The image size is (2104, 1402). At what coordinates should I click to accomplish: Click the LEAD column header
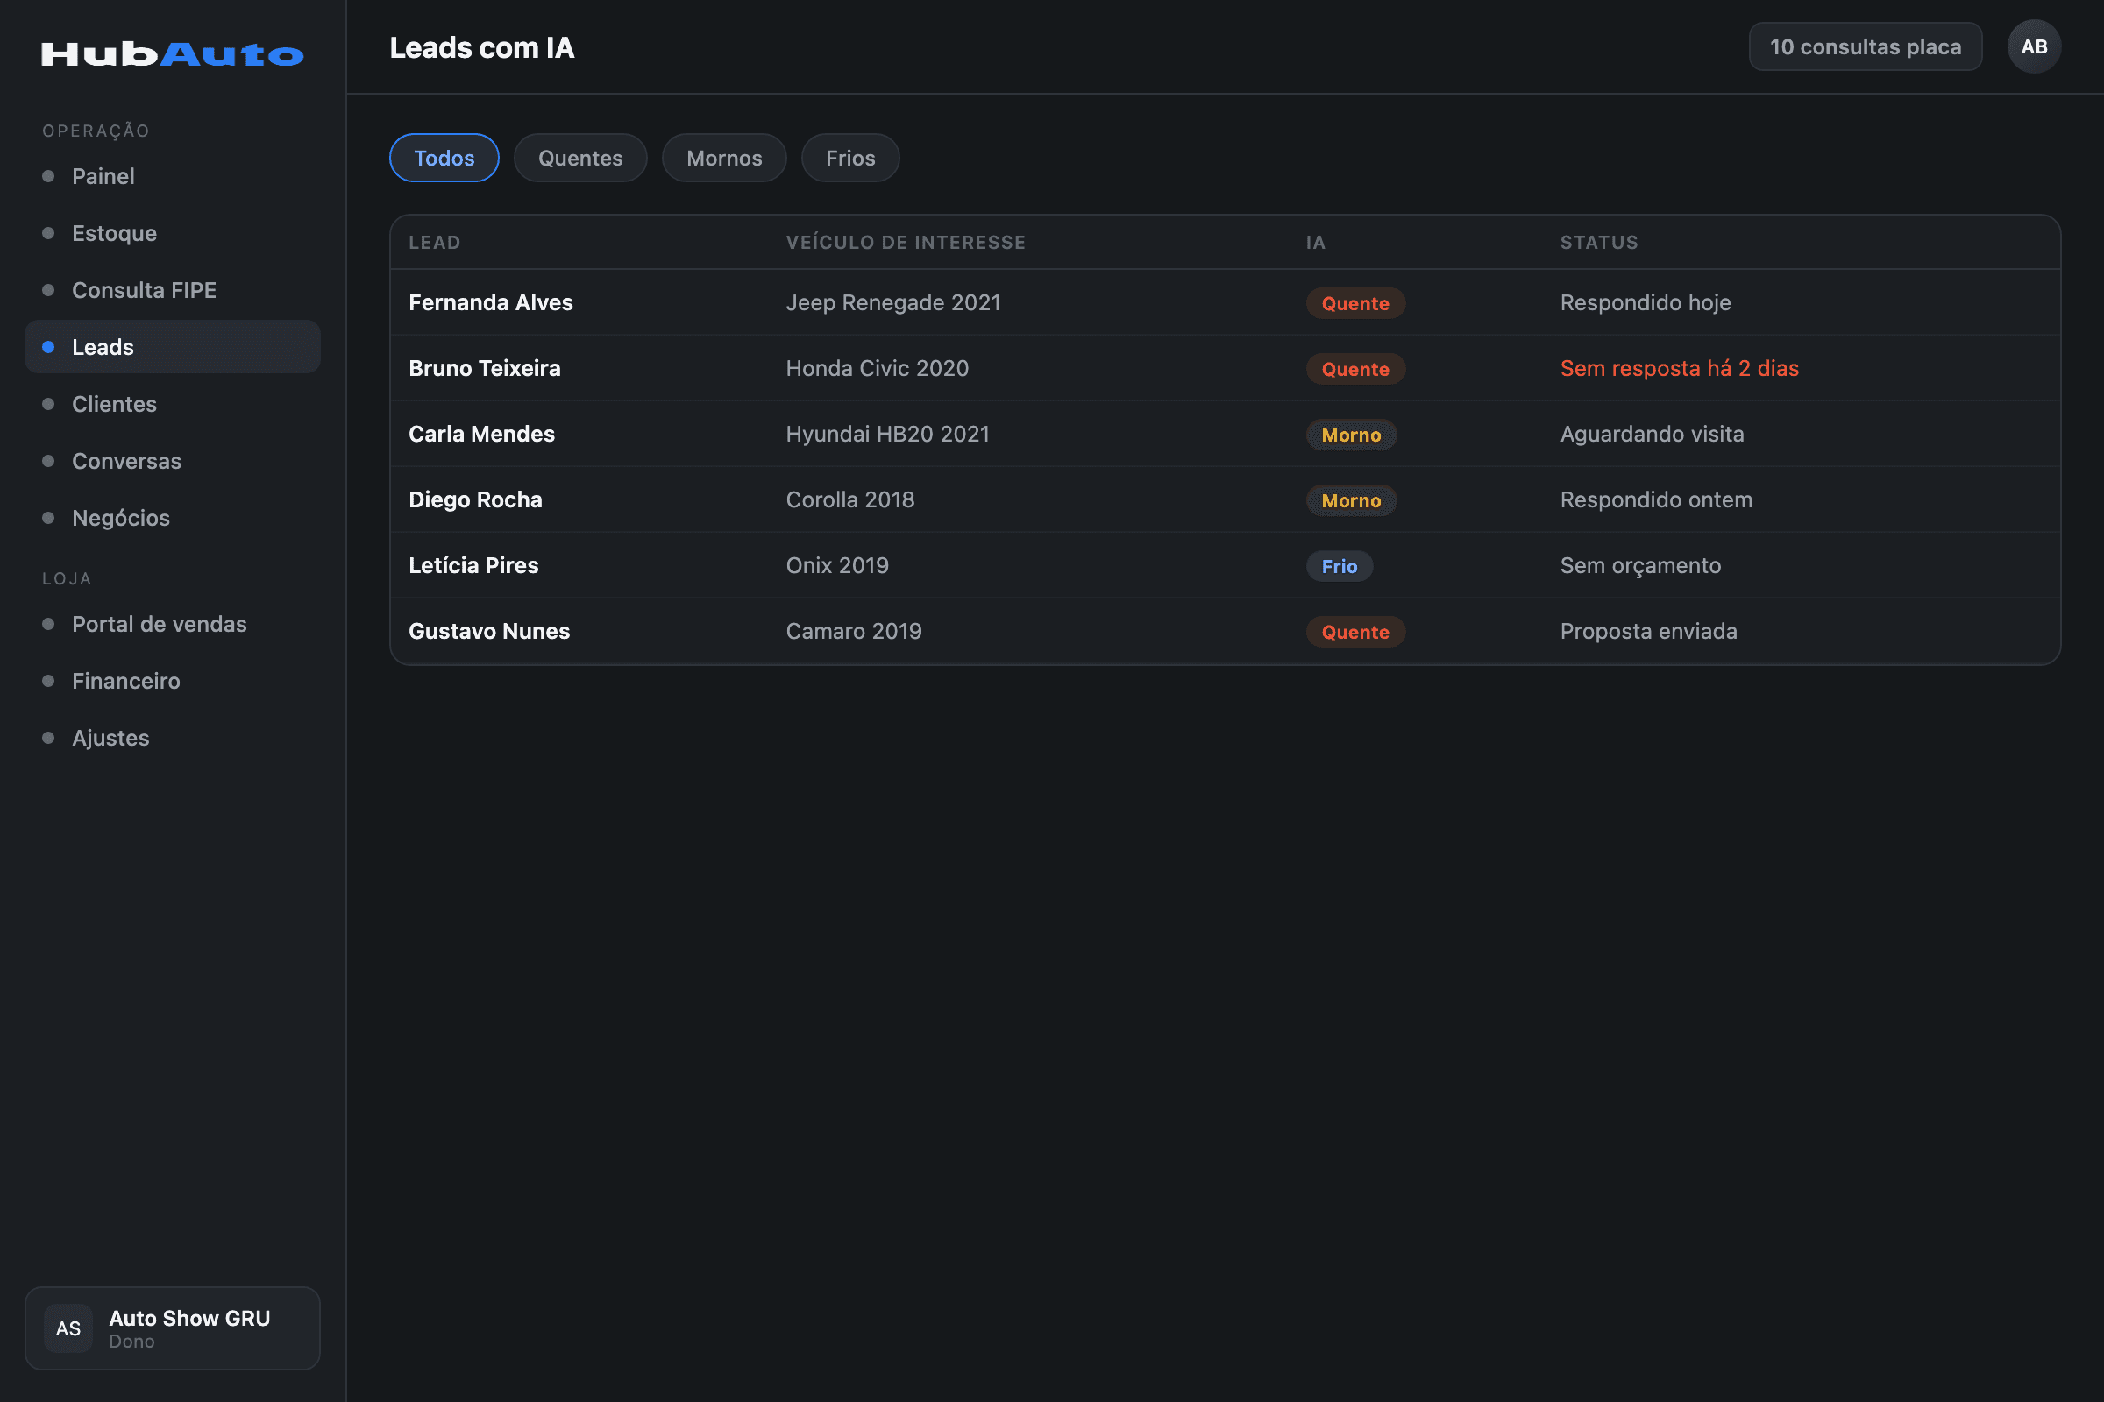point(435,243)
